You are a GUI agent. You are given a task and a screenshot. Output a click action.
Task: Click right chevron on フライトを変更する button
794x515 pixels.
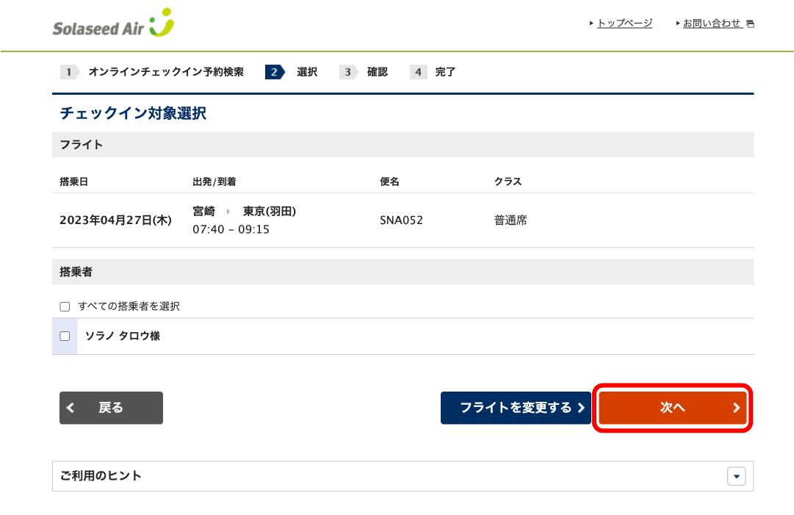coord(581,408)
